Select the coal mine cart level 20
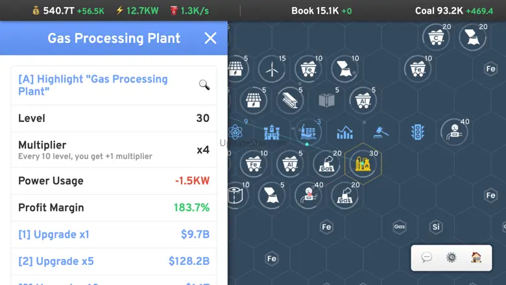The width and height of the screenshot is (506, 285). (436, 37)
